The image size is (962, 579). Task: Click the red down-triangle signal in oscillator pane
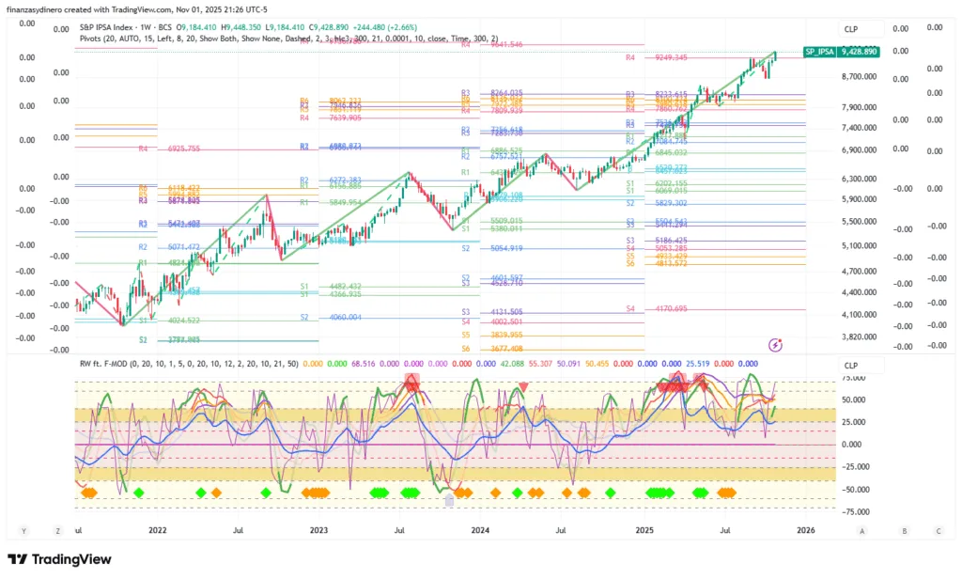click(x=523, y=386)
